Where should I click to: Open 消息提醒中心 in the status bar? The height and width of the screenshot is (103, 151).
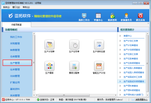pos(141,100)
